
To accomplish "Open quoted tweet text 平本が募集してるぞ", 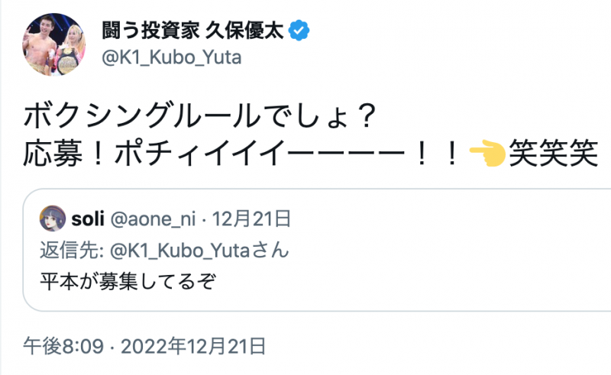I will (127, 280).
